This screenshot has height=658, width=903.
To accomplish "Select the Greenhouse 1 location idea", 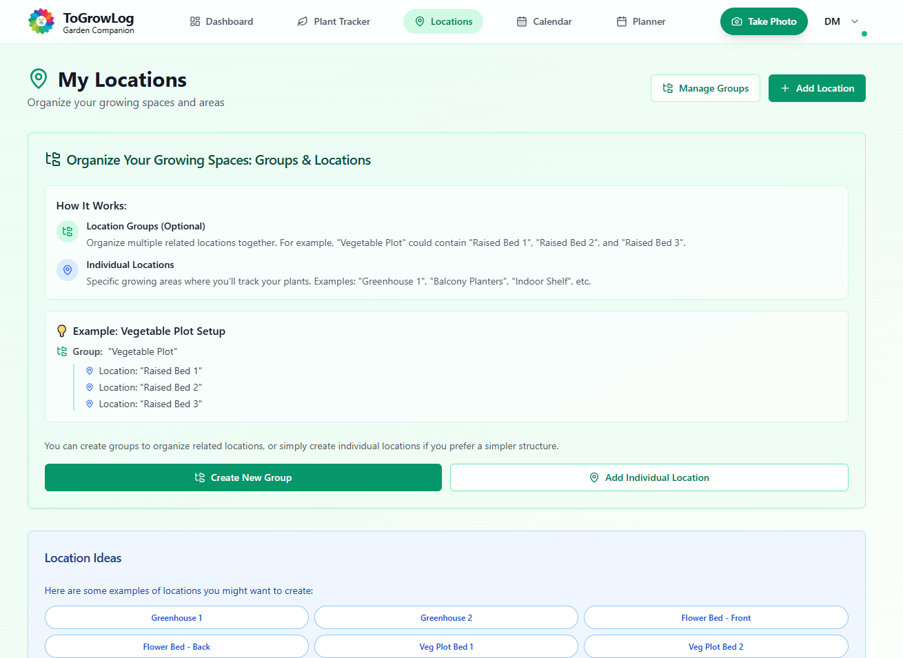I will [176, 618].
